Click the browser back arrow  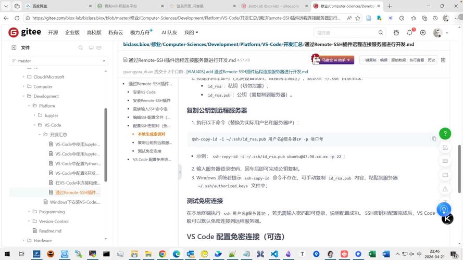[6, 18]
